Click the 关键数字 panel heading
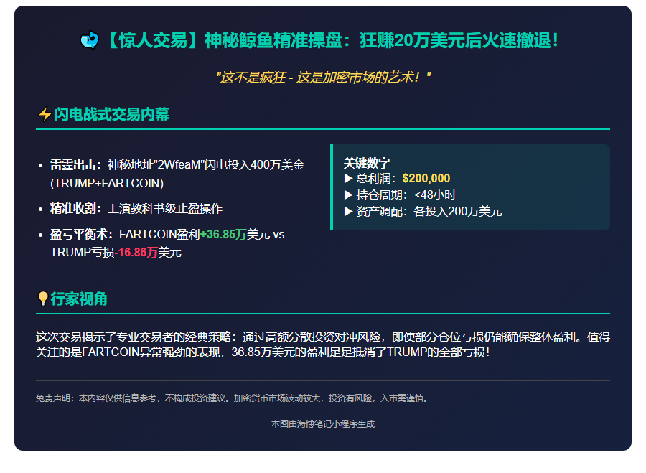The width and height of the screenshot is (646, 473). pos(367,163)
